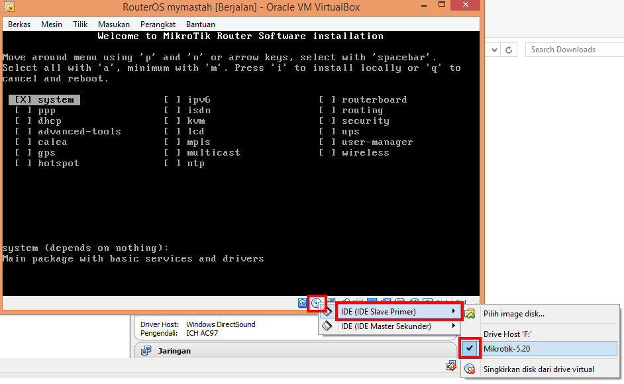Click the 'gps' package label

click(x=46, y=153)
